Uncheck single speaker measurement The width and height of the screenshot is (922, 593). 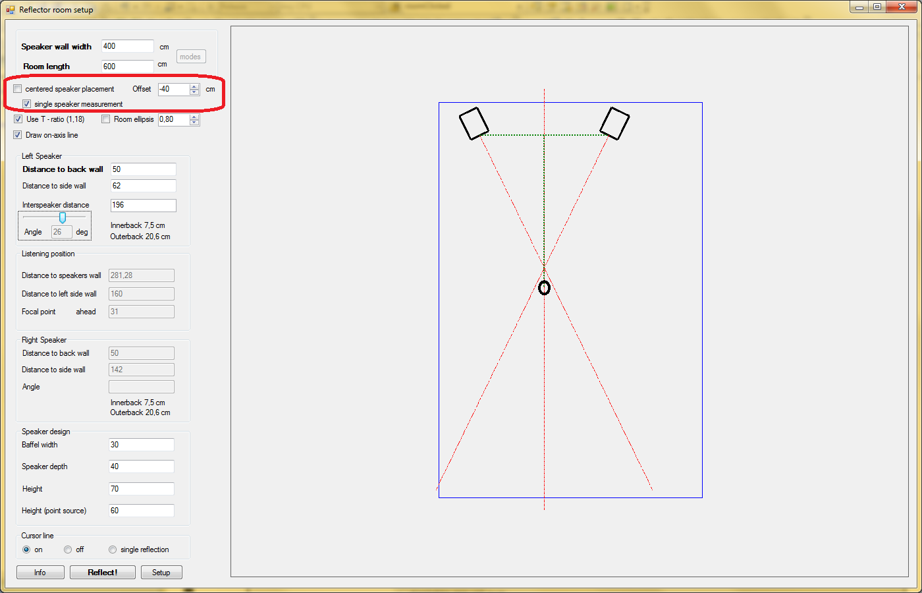point(26,104)
